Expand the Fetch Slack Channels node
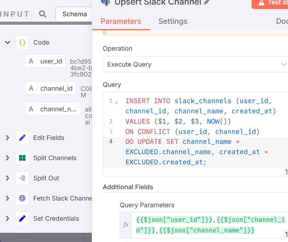Screen dimensions: 288x242 7,198
